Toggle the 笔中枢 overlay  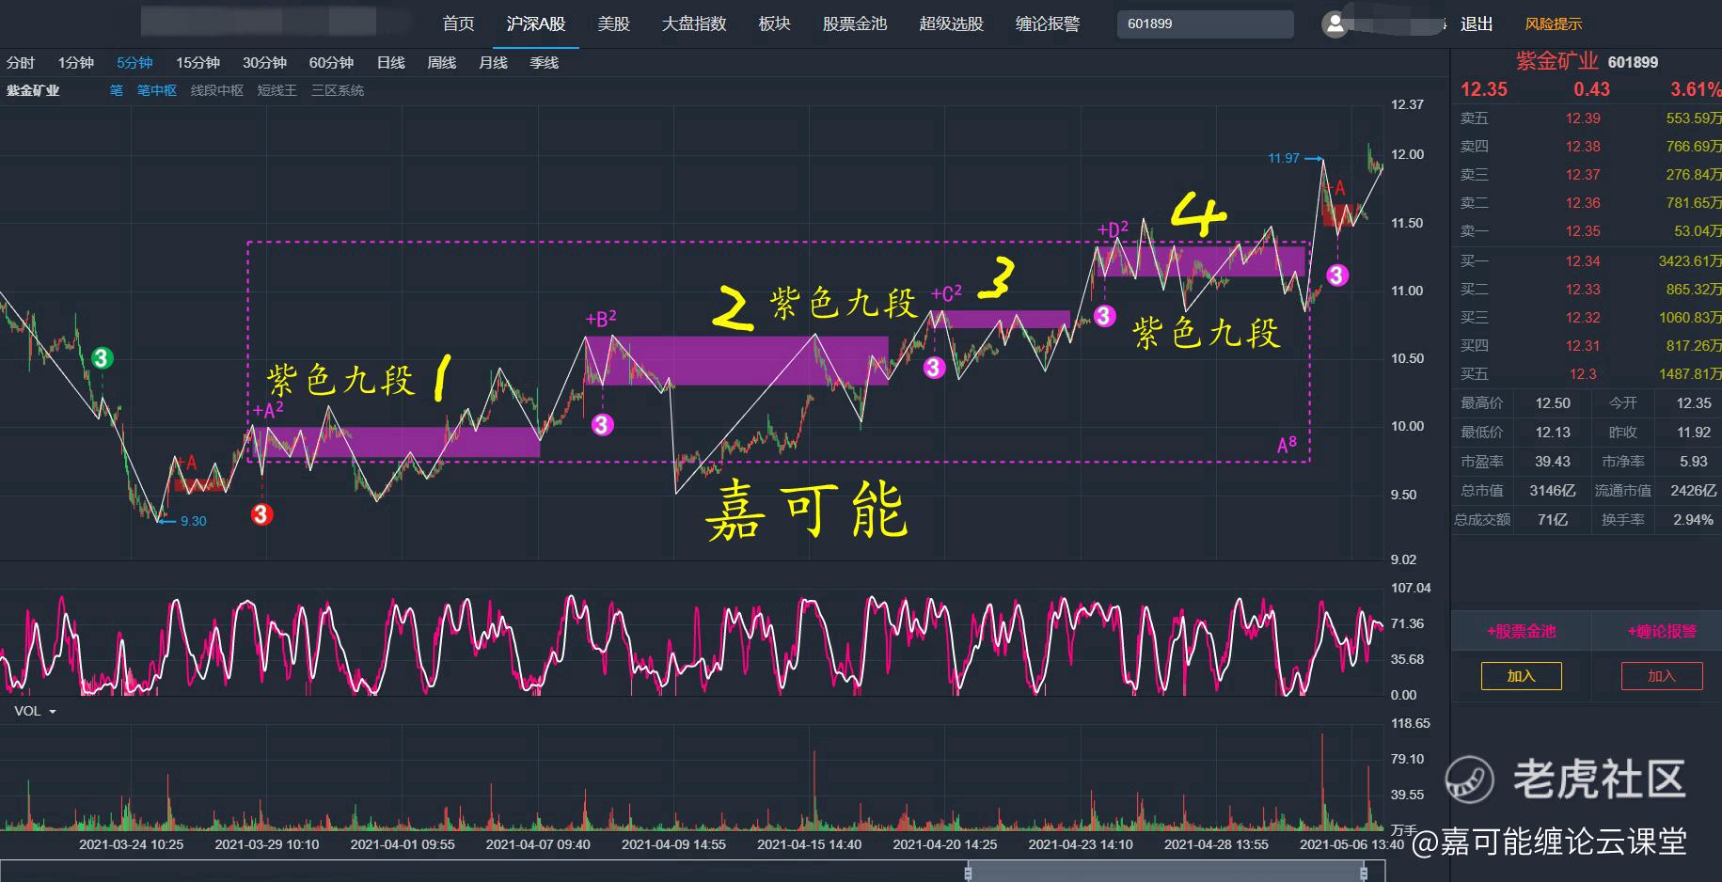(x=157, y=90)
